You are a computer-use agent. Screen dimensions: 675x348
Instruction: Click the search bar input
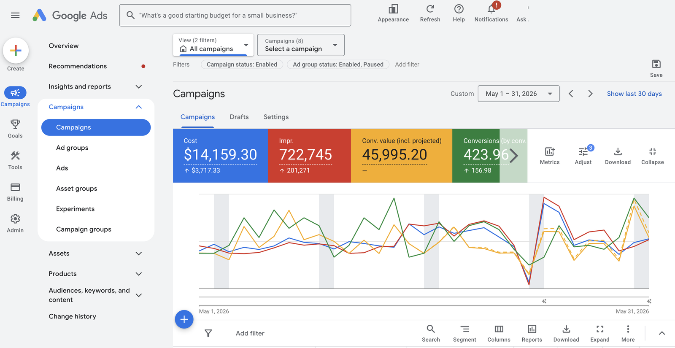coord(235,16)
